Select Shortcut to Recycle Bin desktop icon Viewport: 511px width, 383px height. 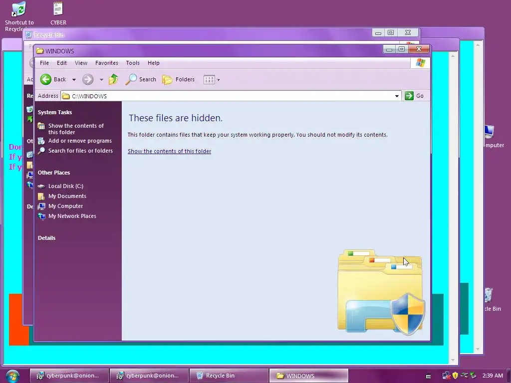[19, 16]
